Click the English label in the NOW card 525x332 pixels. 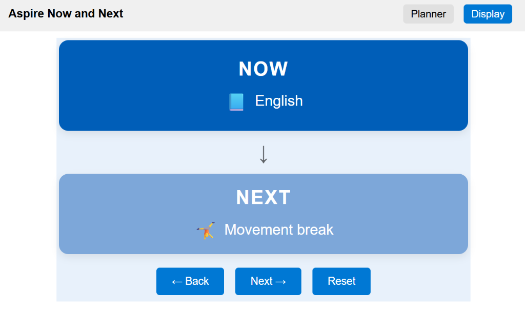click(279, 101)
